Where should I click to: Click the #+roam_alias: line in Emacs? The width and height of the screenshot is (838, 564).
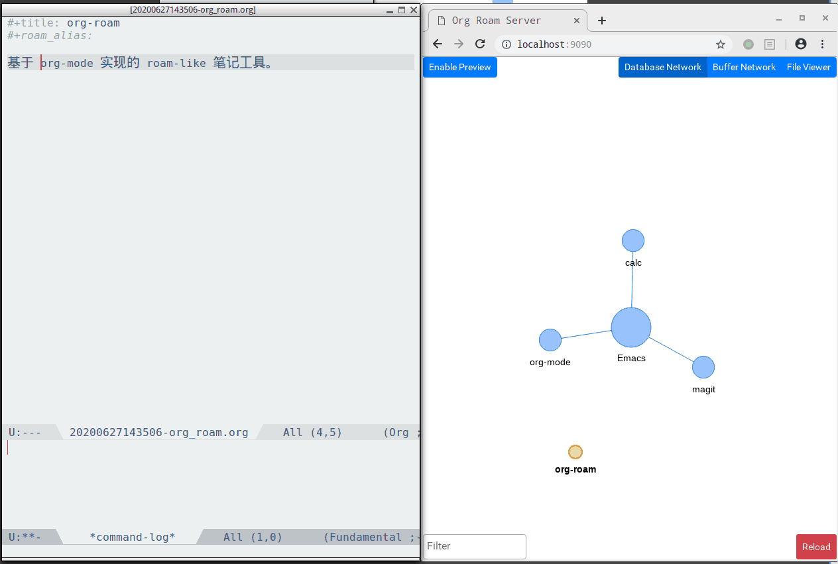[50, 36]
